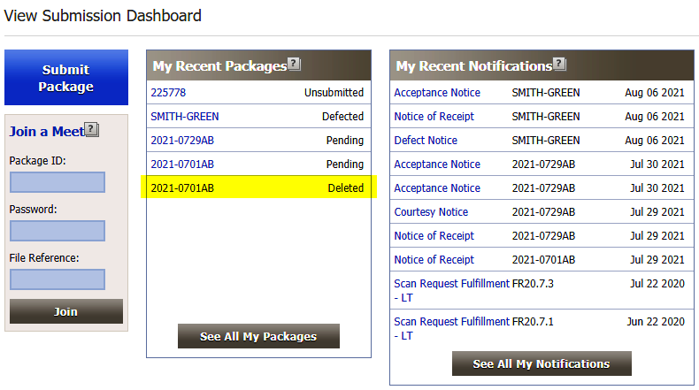Click the Submit Package button
Image resolution: width=699 pixels, height=390 pixels.
point(66,78)
